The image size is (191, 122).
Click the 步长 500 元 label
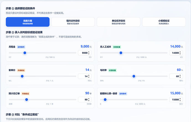click(50, 57)
